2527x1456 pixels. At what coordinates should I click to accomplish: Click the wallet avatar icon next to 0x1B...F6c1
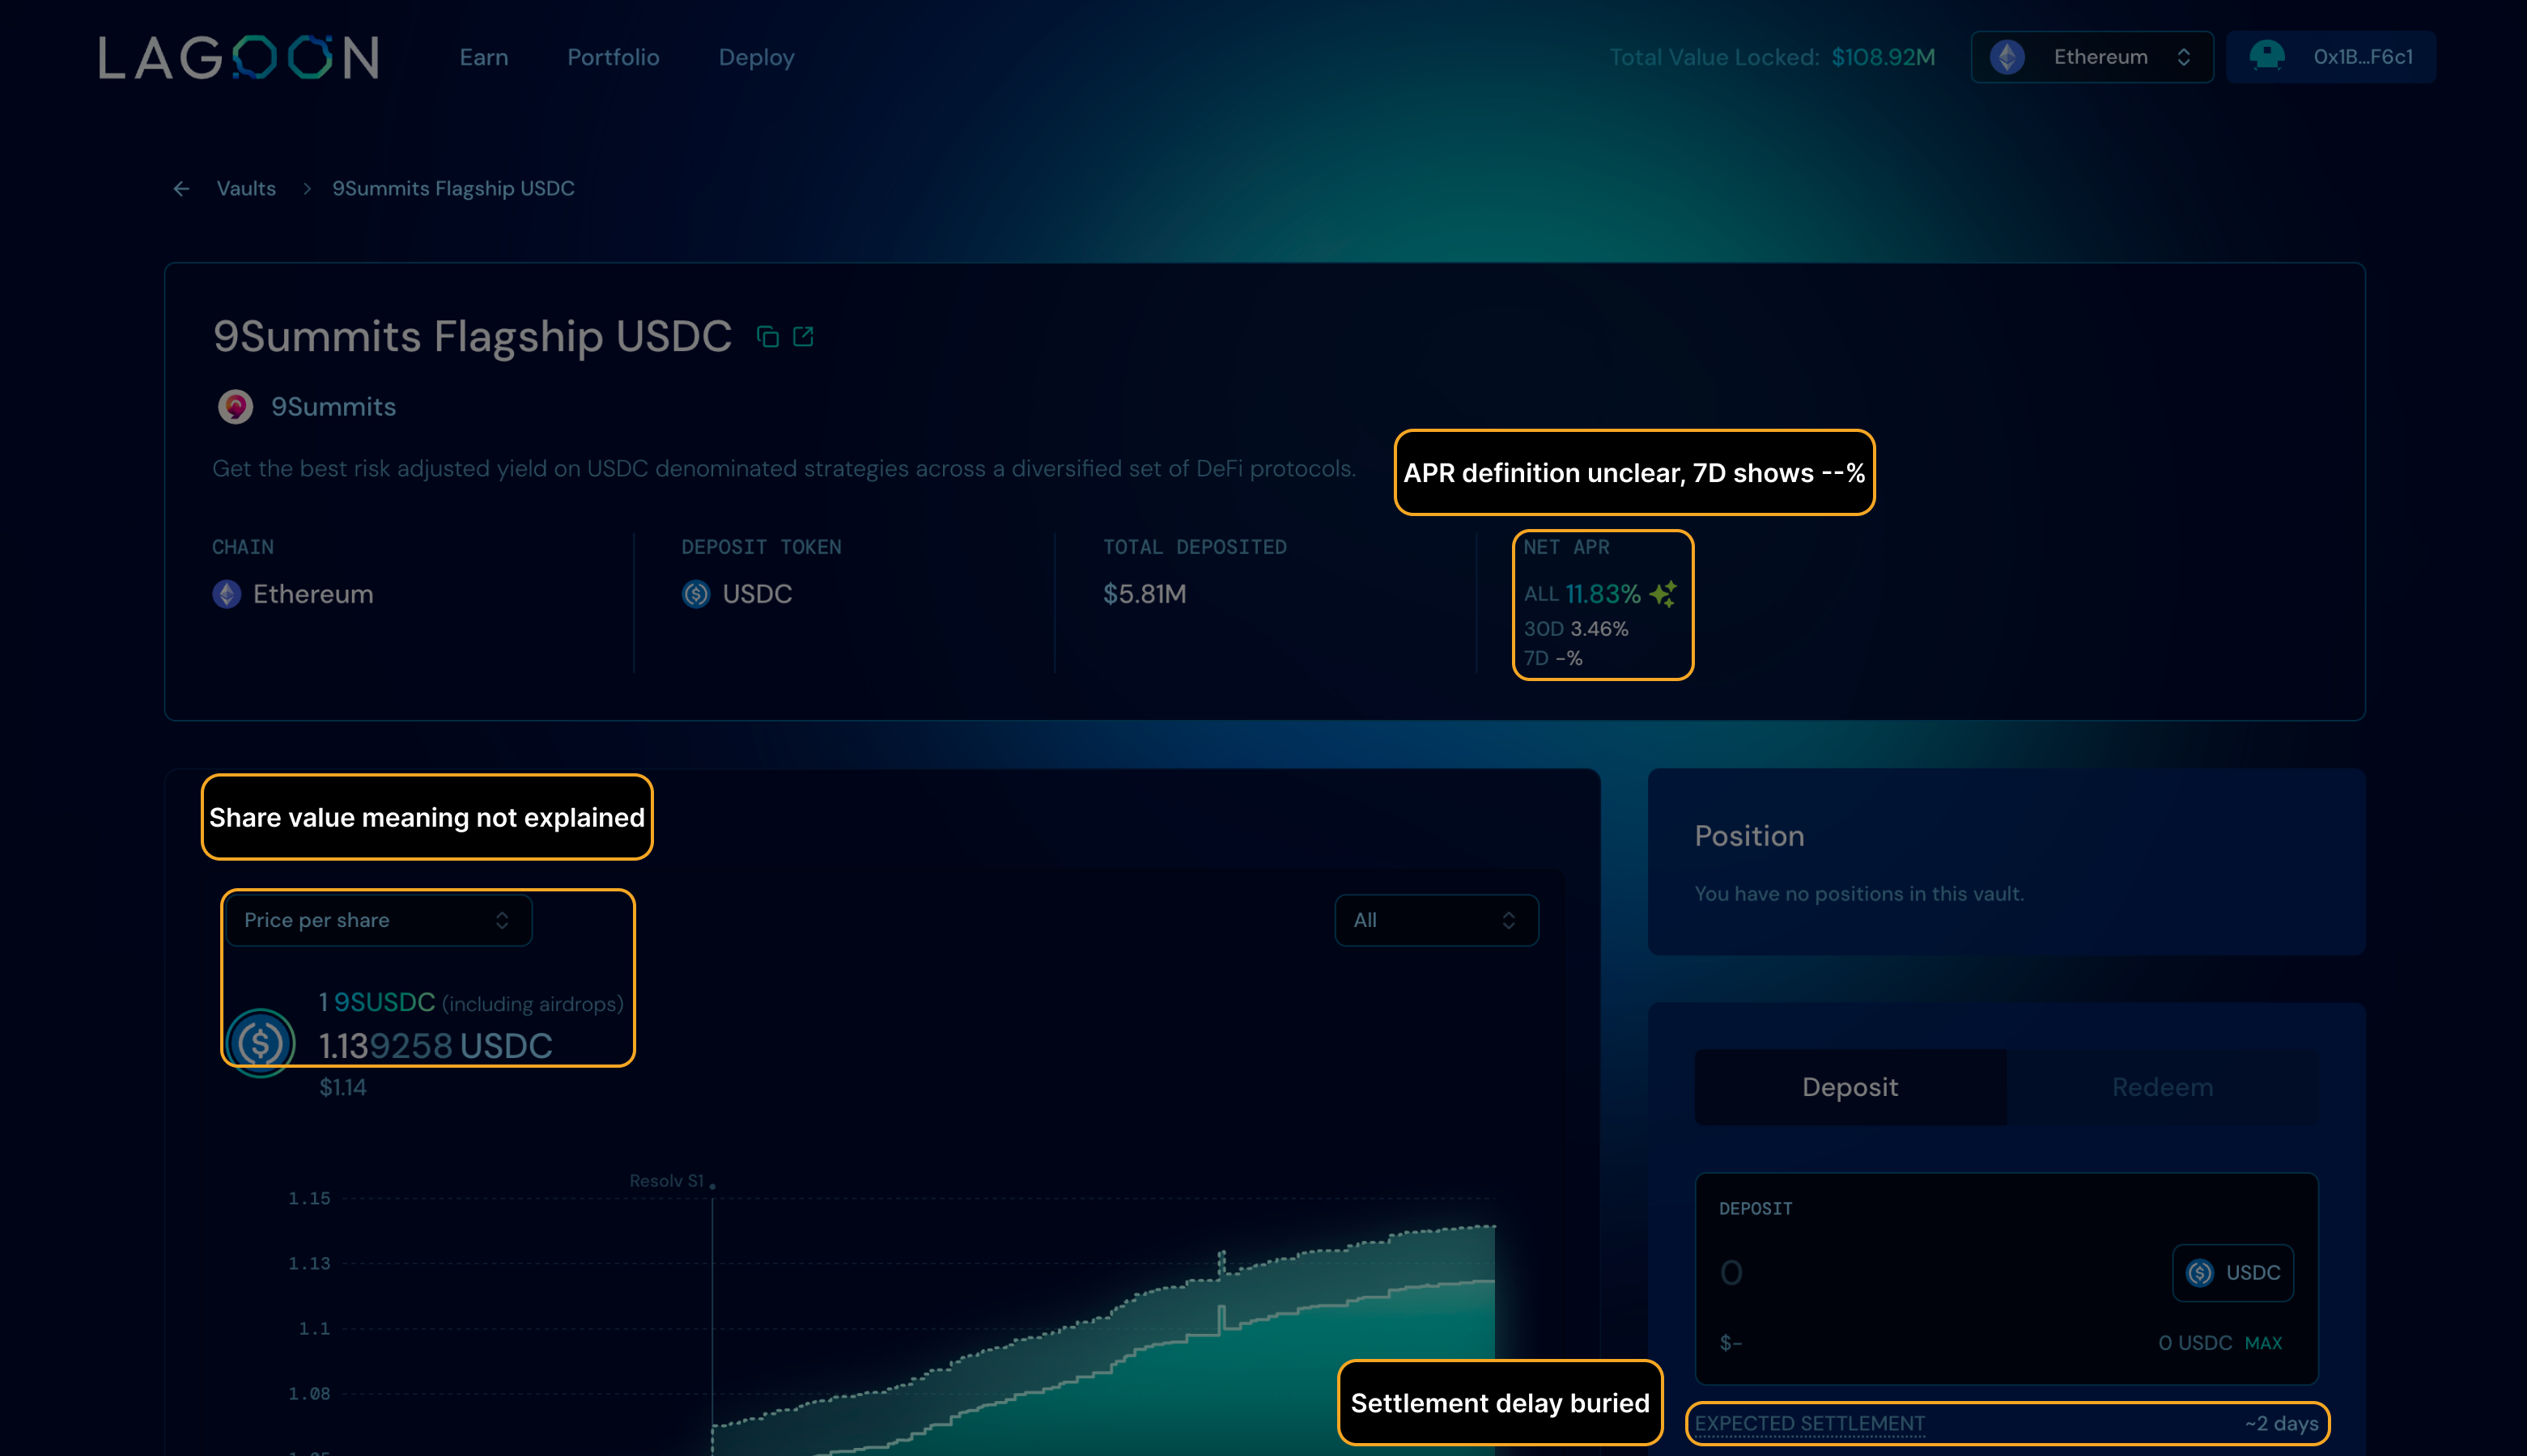2267,56
